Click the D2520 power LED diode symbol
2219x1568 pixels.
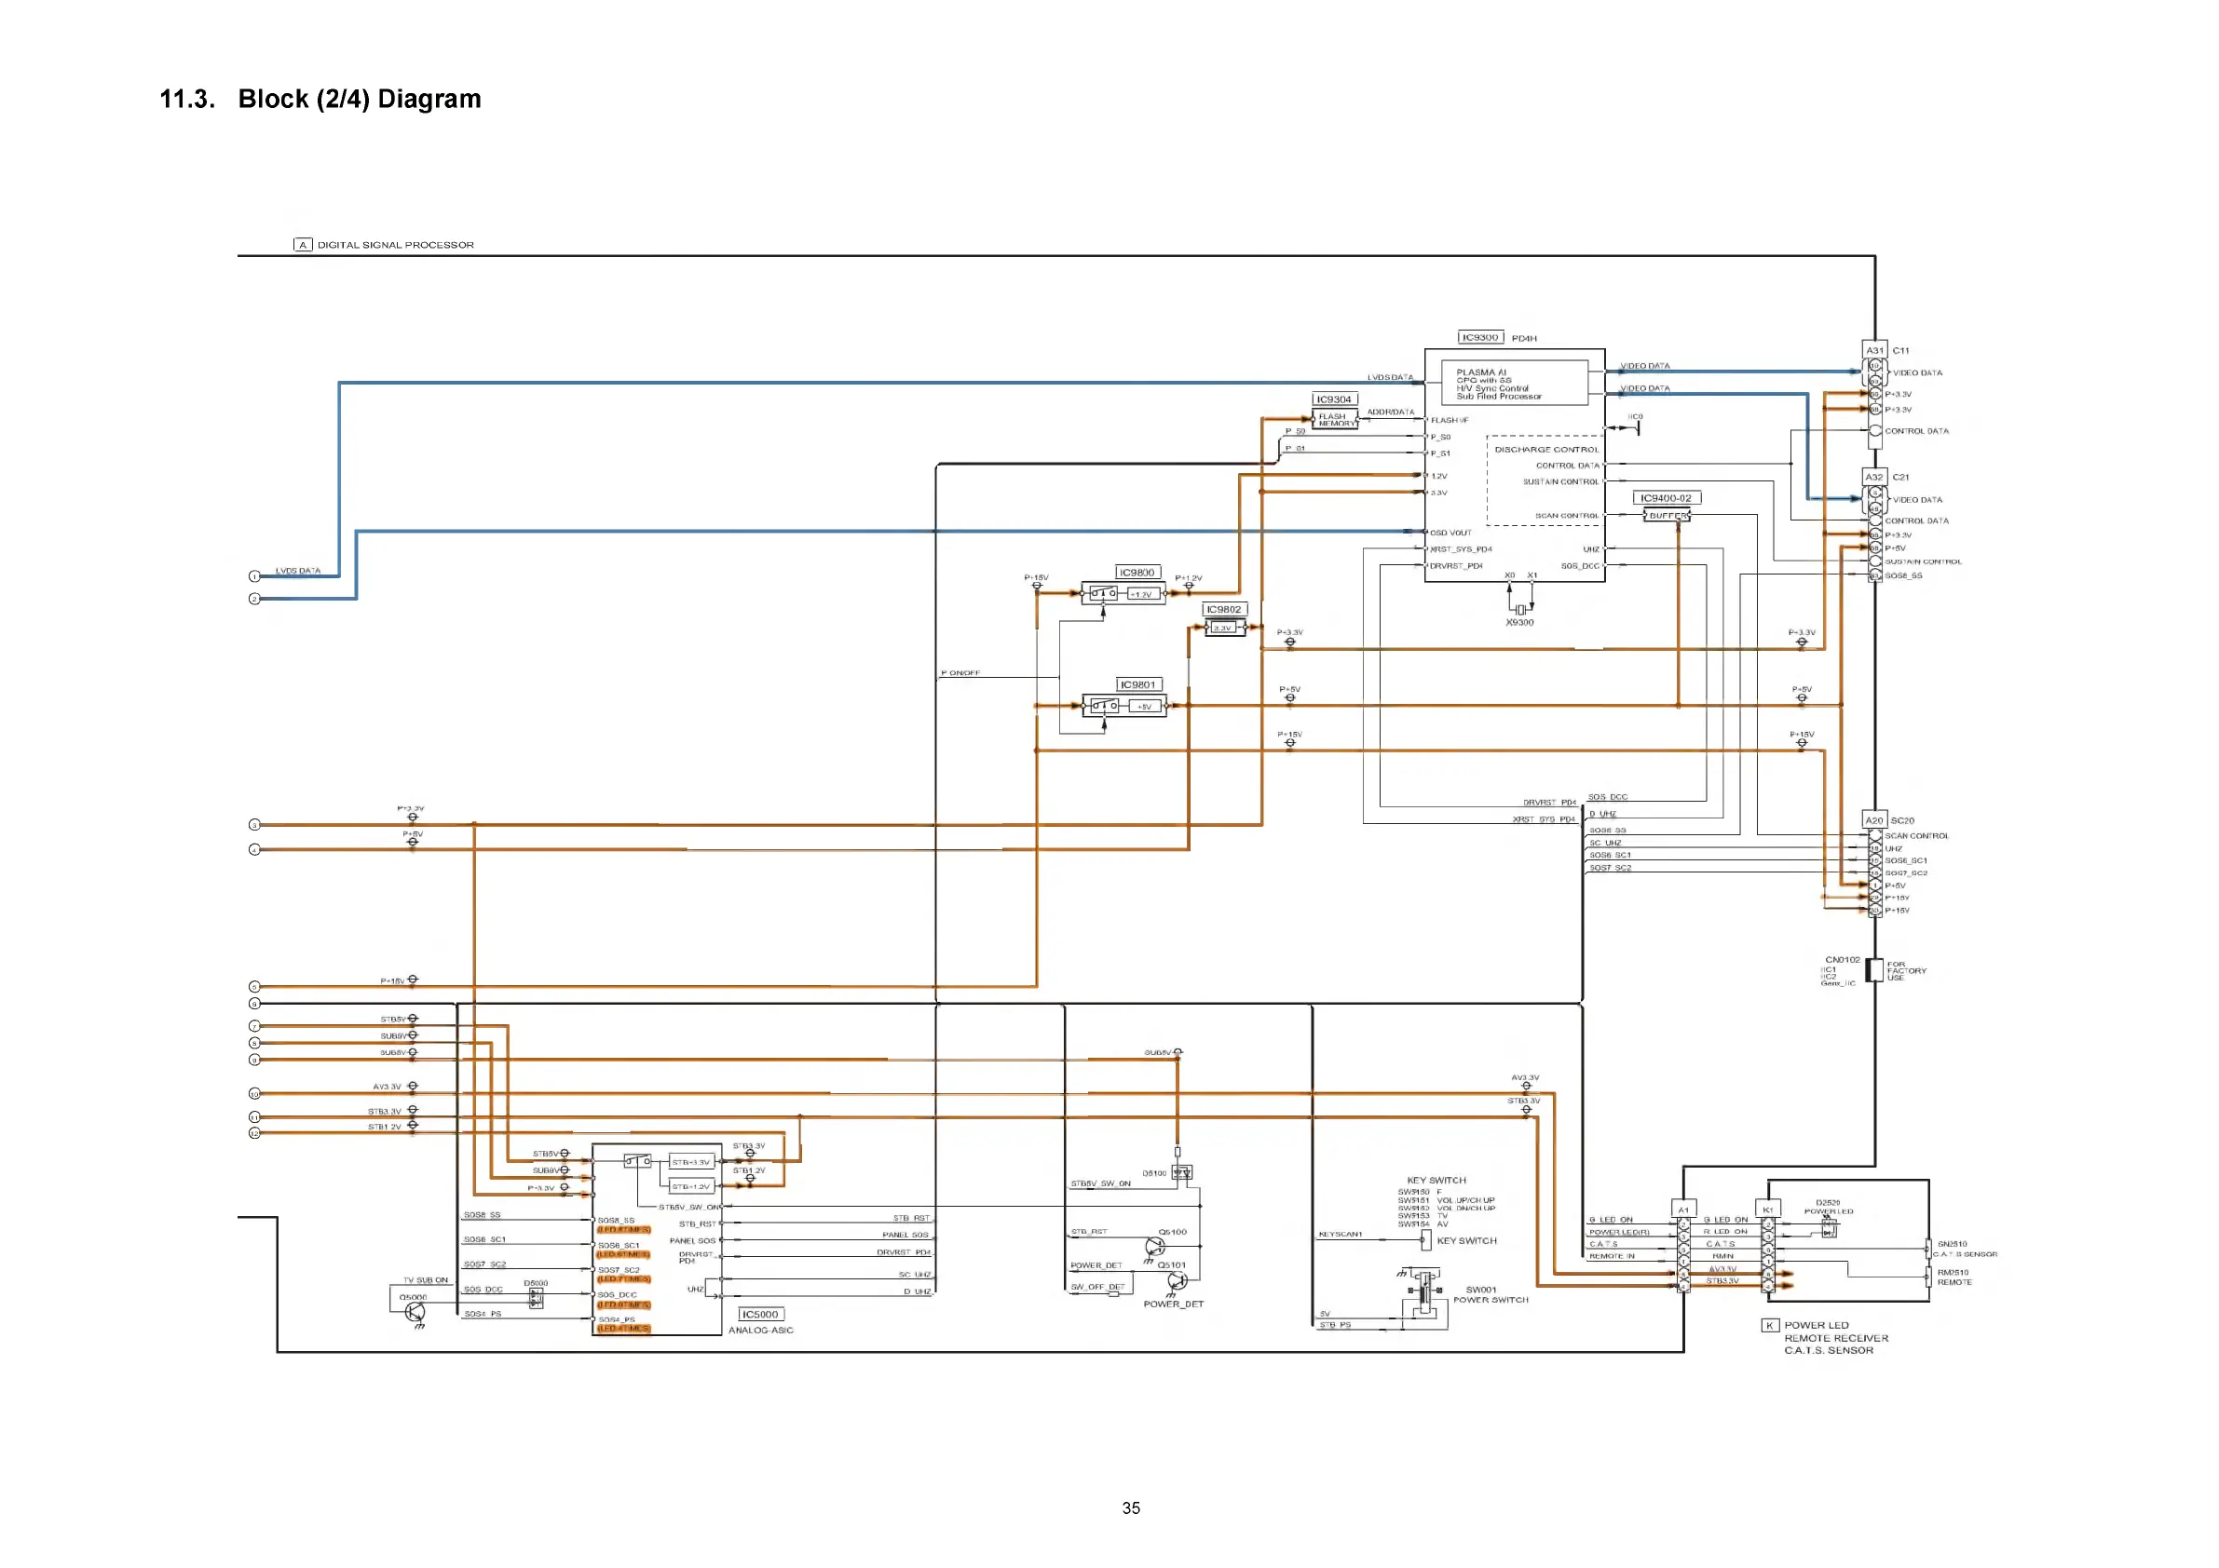click(1828, 1228)
